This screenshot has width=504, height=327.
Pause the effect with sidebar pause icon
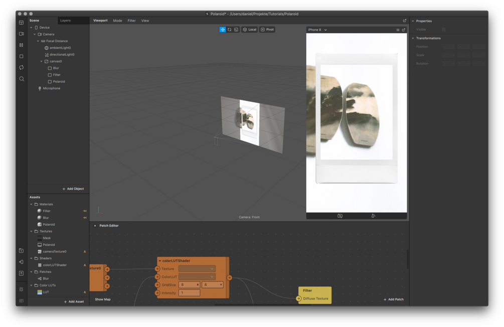point(21,45)
